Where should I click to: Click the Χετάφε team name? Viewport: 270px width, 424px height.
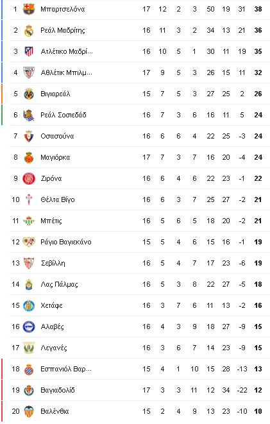(x=51, y=305)
